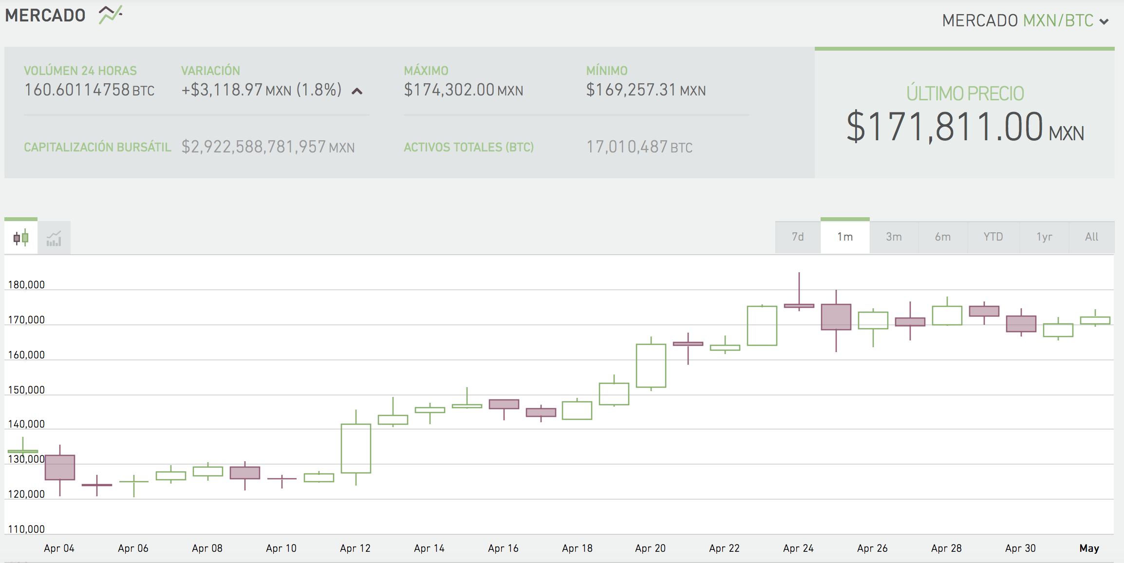Click the 180,000 y-axis label
Image resolution: width=1124 pixels, height=563 pixels.
pos(26,285)
